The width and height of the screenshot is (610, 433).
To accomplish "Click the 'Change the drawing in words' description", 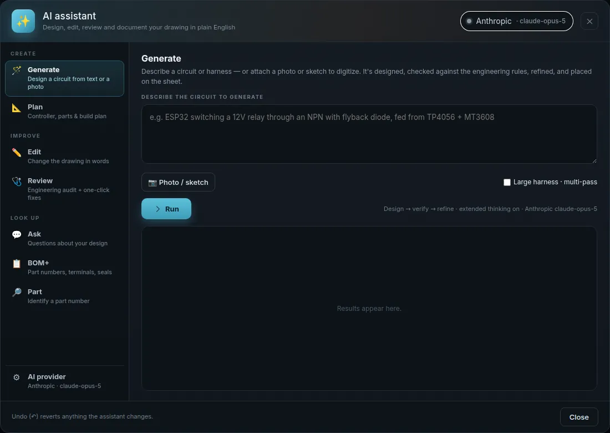I will 68,161.
